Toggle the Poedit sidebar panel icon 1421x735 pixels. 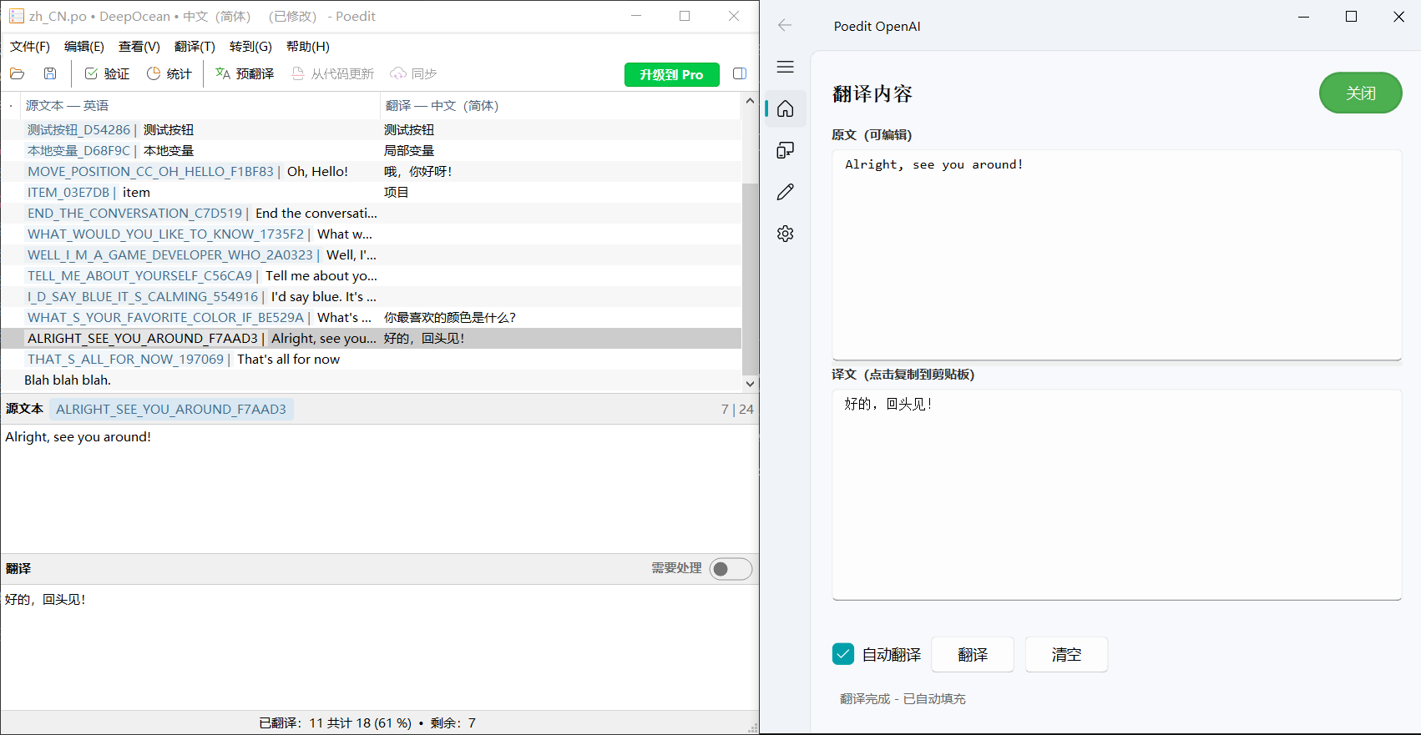pos(740,73)
